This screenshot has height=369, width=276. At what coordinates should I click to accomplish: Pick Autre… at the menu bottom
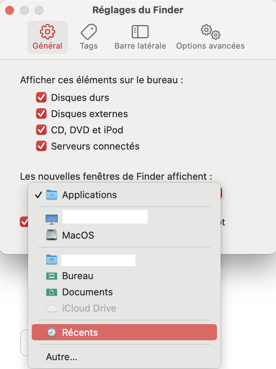coord(62,357)
